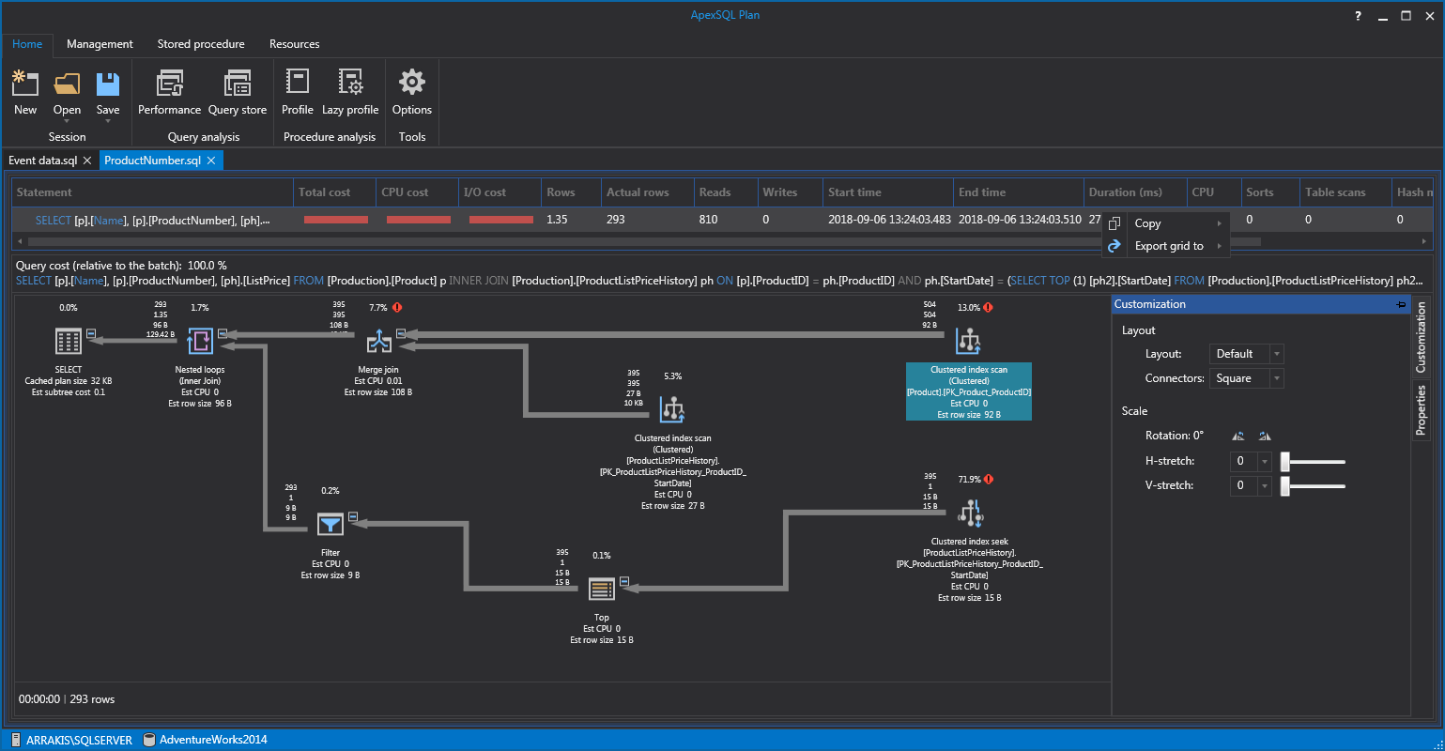Click warning icon beside 71.9% cost
The height and width of the screenshot is (751, 1445).
pyautogui.click(x=989, y=479)
